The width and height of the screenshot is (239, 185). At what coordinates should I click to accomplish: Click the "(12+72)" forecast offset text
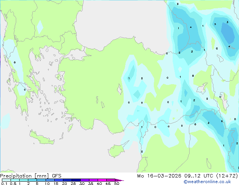(227, 176)
